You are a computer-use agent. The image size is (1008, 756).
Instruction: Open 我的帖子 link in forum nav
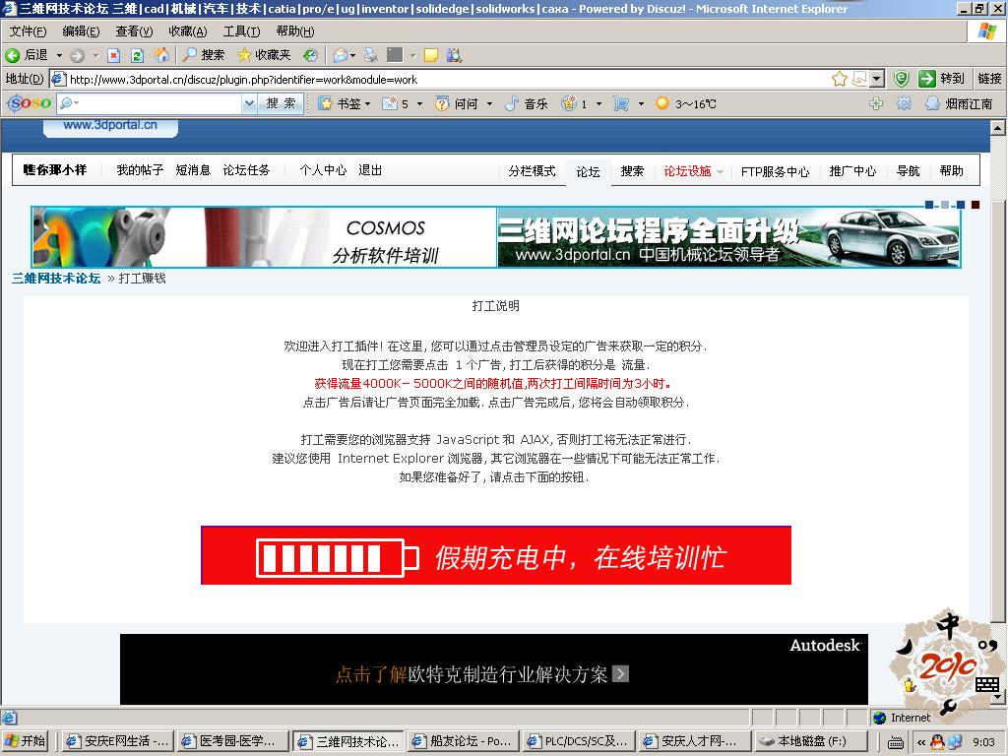pos(140,170)
